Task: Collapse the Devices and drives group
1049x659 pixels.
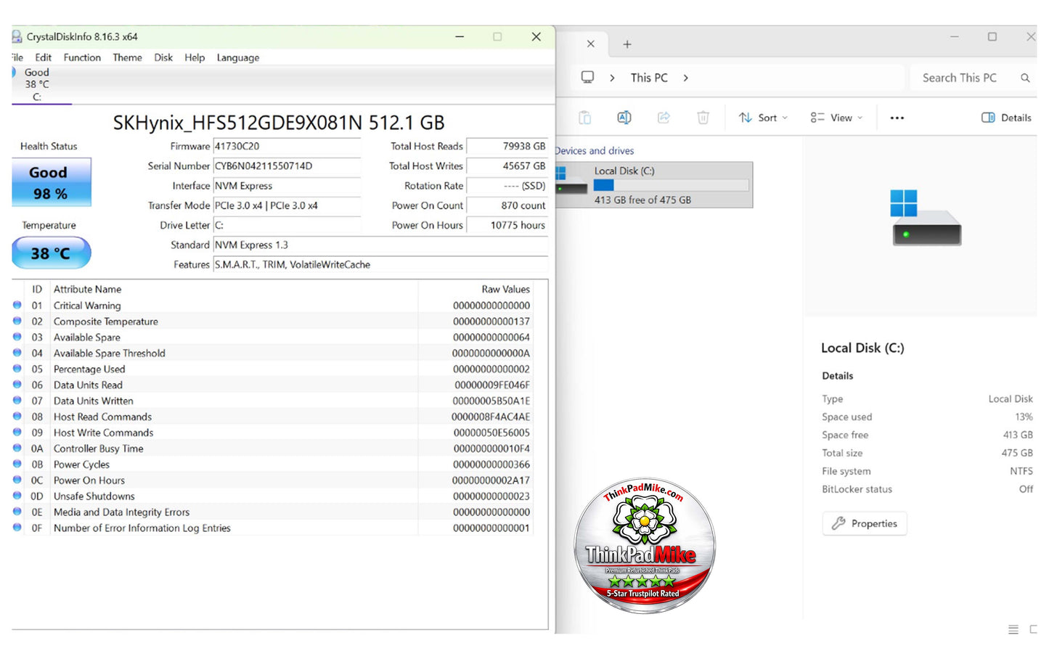Action: pos(595,151)
